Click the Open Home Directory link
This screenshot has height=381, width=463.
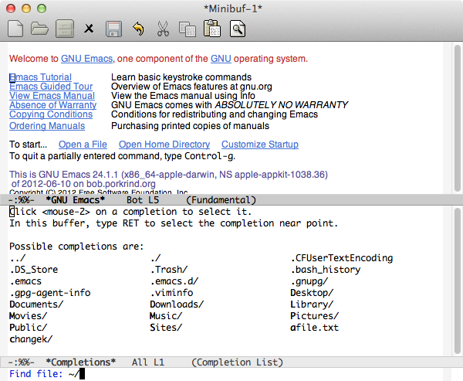point(164,145)
